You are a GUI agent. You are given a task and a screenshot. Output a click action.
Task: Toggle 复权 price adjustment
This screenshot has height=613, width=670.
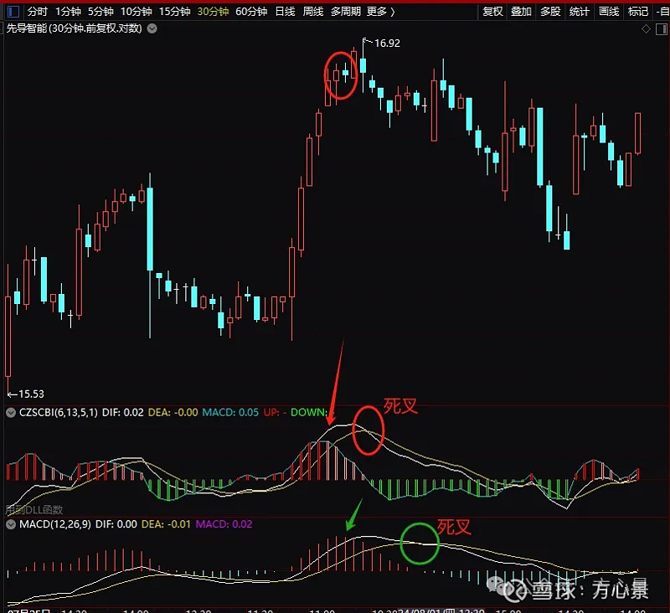pyautogui.click(x=493, y=12)
